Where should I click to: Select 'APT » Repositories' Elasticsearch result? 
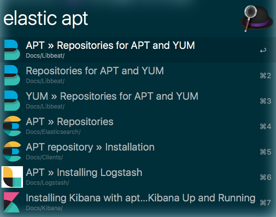(x=138, y=126)
